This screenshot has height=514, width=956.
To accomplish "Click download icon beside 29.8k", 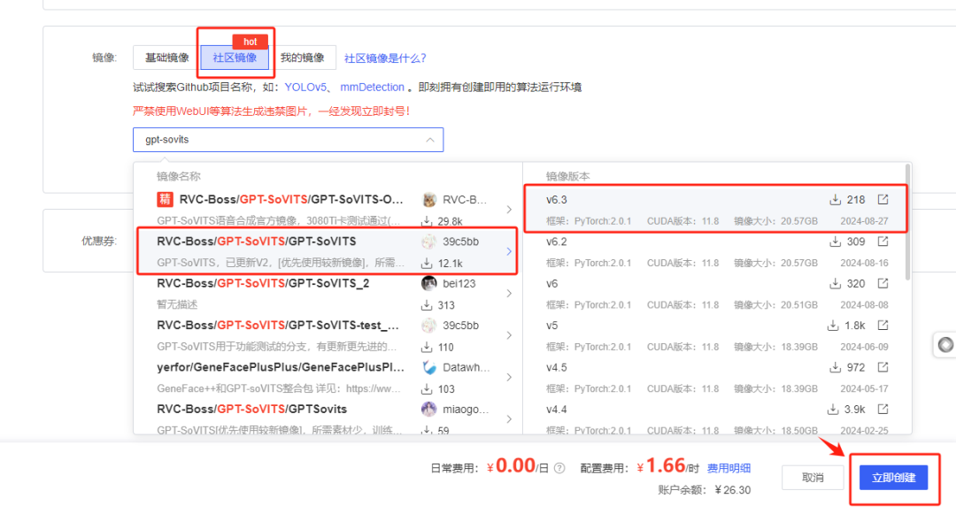I will click(427, 221).
